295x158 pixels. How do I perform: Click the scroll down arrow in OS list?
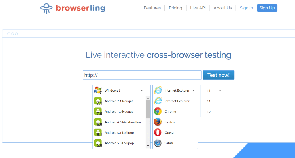(x=148, y=146)
